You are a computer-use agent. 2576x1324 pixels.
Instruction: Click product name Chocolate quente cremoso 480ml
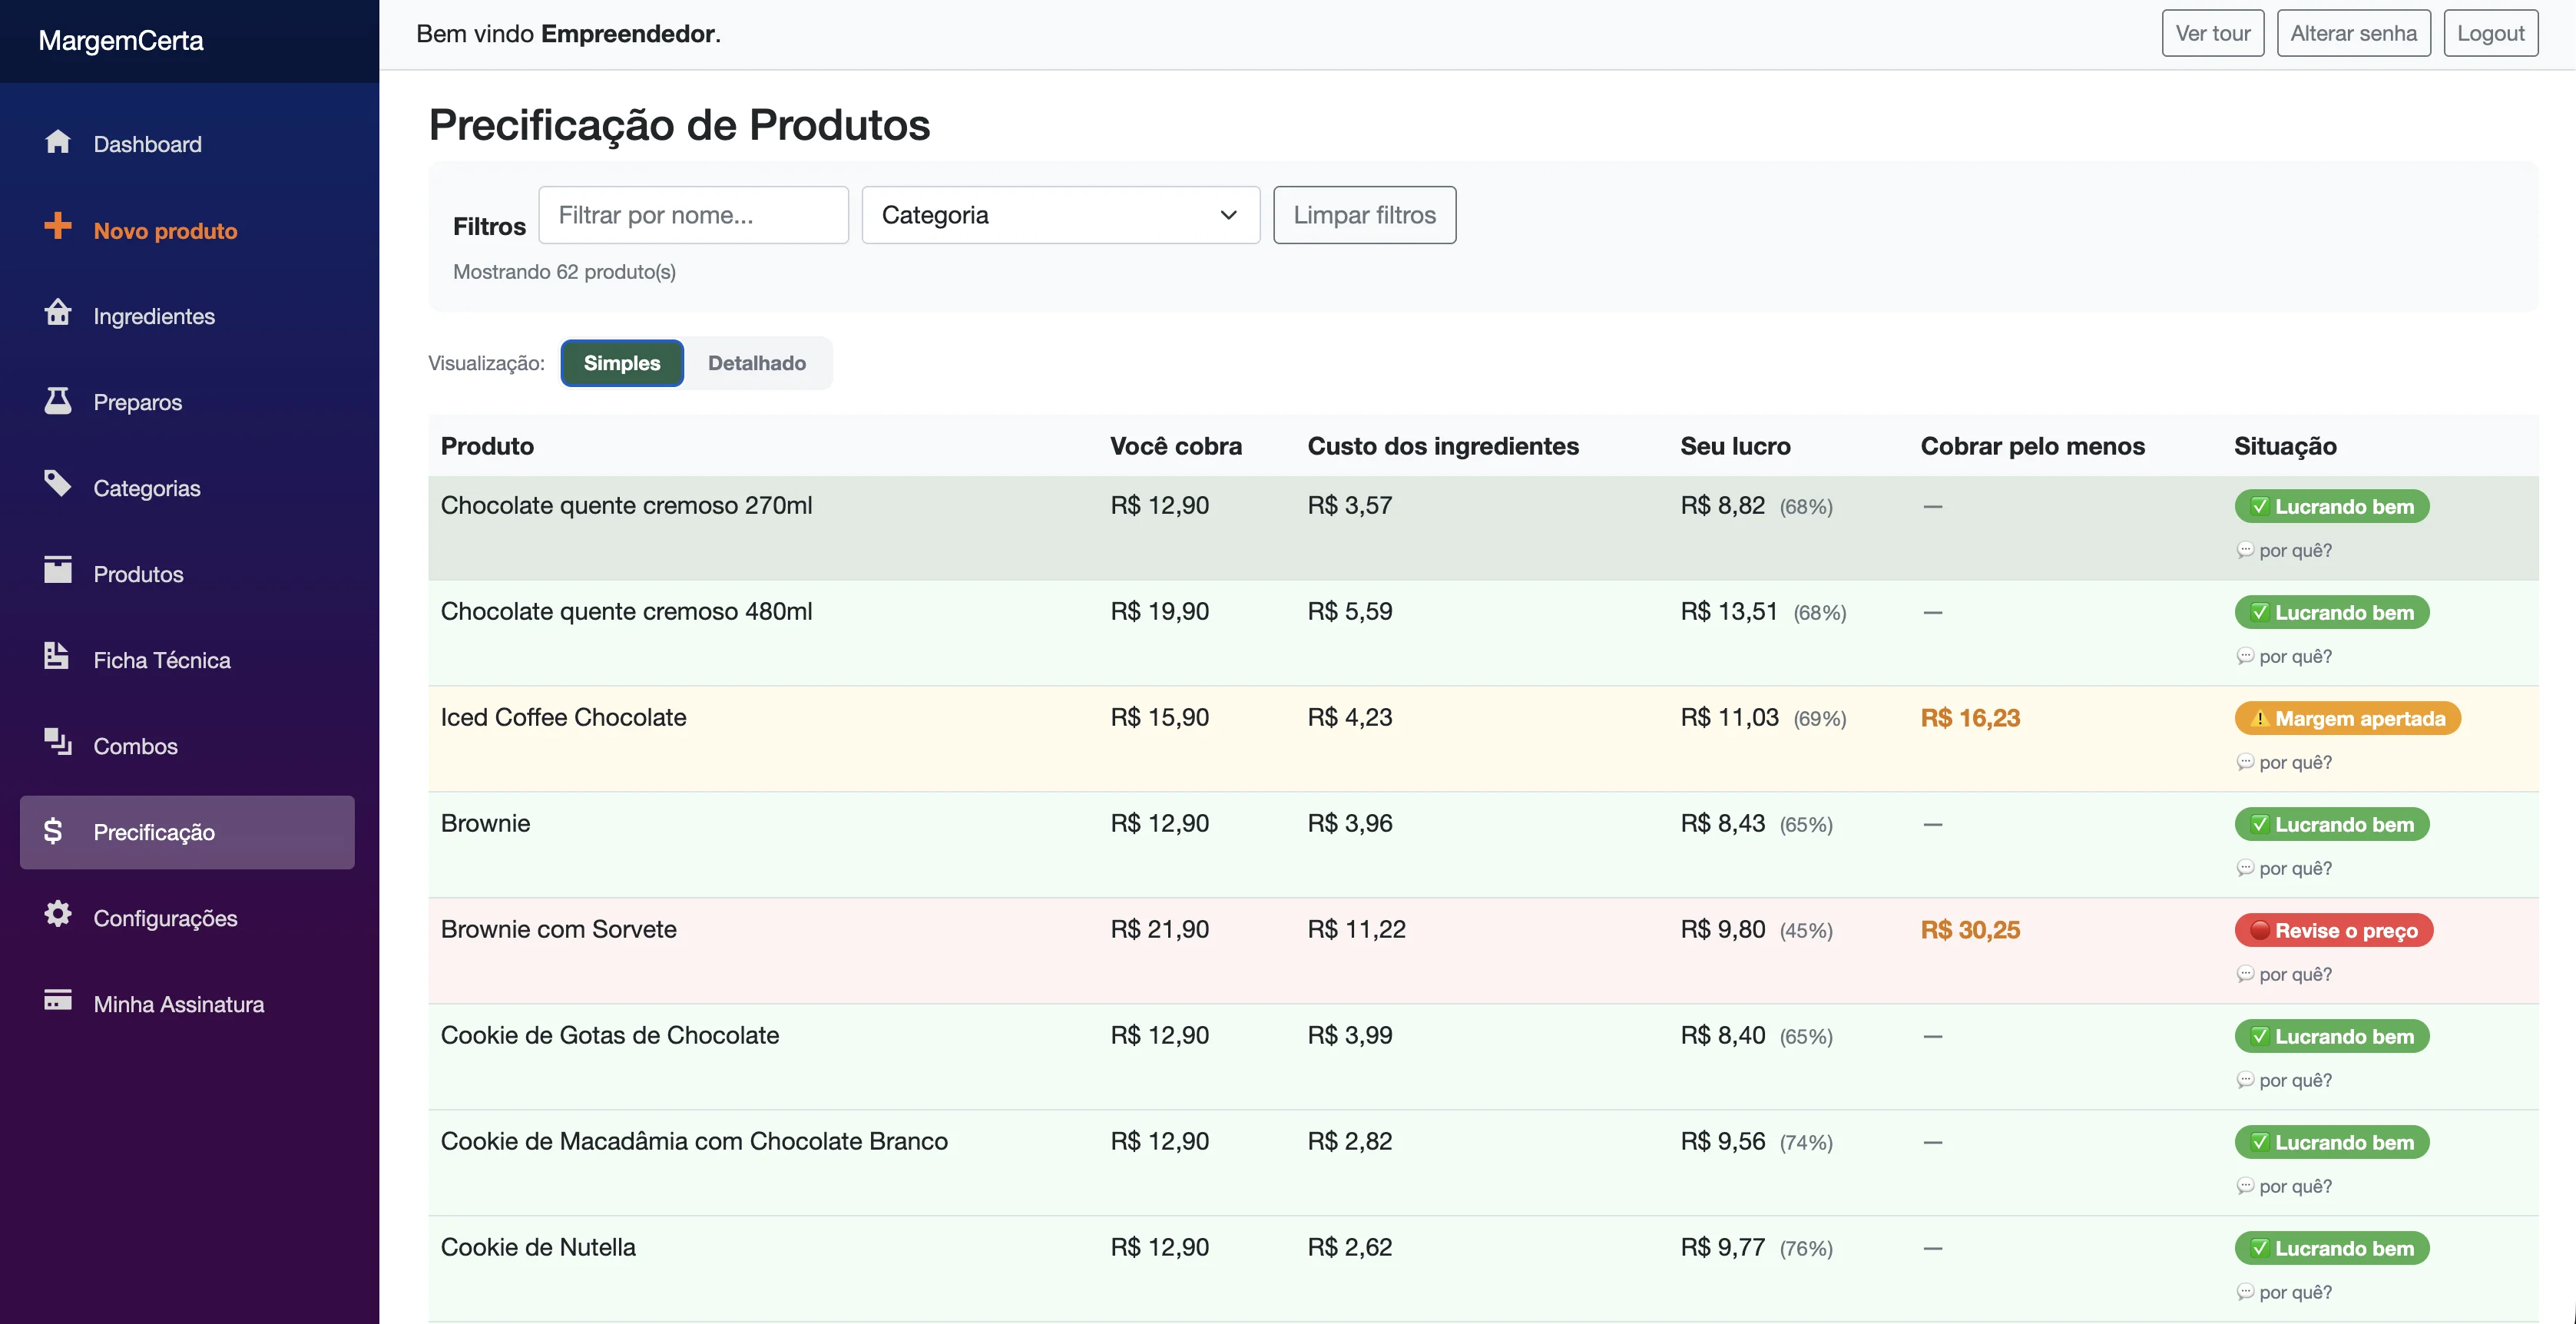(626, 611)
